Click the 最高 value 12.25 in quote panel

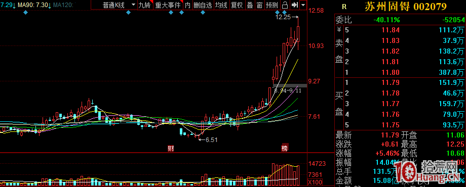coord(455,145)
